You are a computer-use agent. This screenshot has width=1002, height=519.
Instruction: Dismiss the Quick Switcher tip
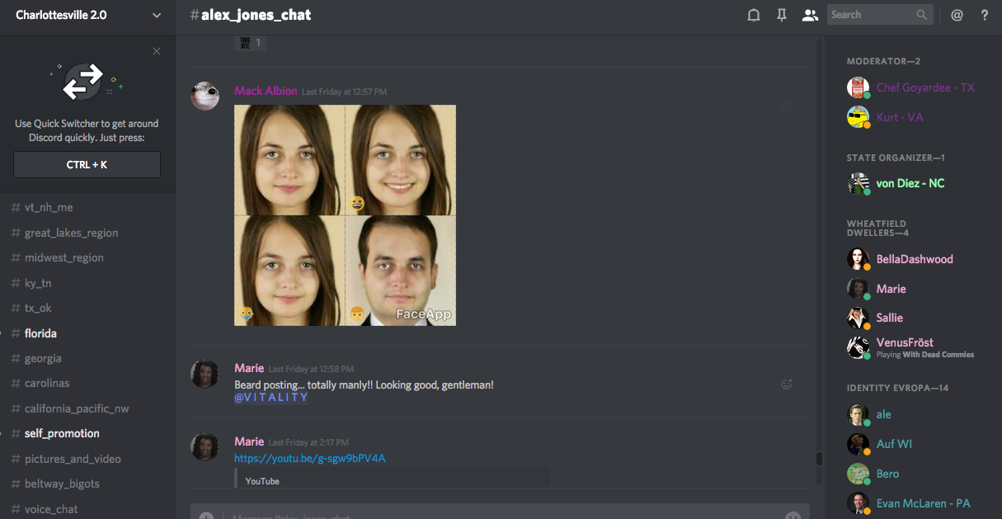[157, 51]
